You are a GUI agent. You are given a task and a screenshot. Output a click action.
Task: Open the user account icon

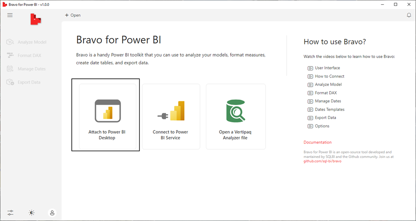[52, 213]
